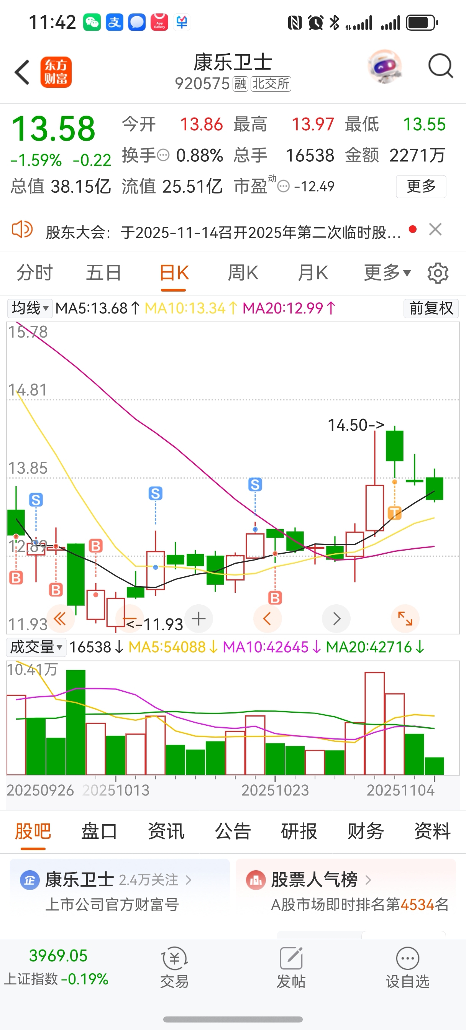Tap the current price 13.58
The image size is (466, 1030).
click(x=53, y=129)
